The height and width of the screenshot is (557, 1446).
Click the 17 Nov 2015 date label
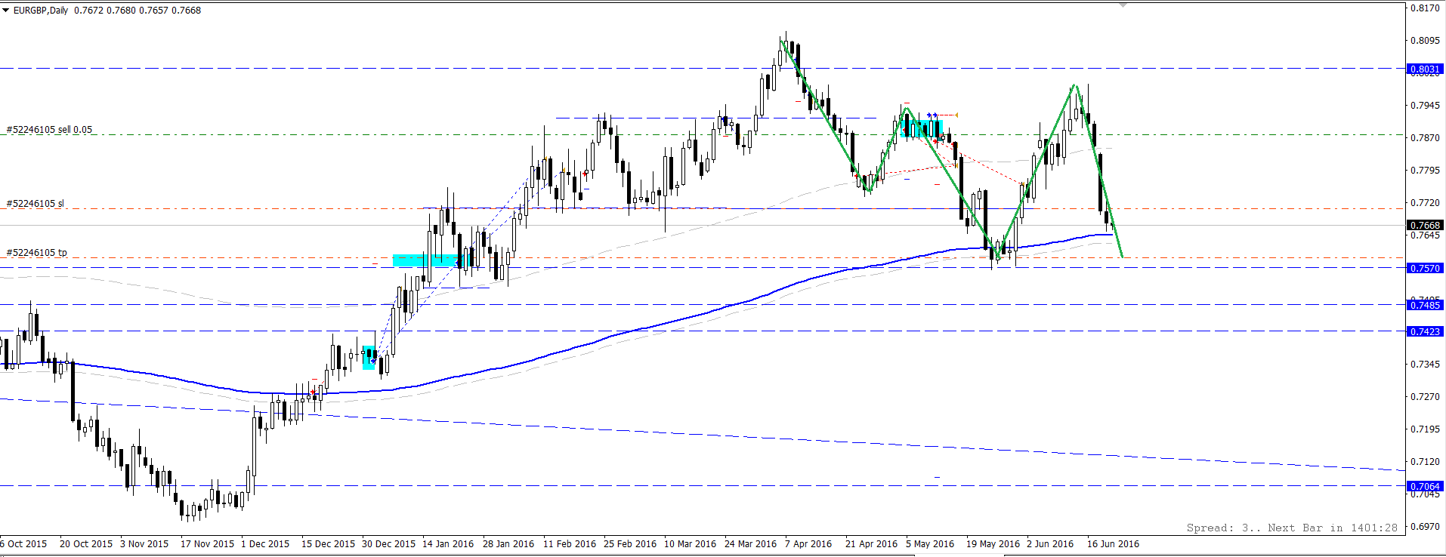pyautogui.click(x=208, y=544)
